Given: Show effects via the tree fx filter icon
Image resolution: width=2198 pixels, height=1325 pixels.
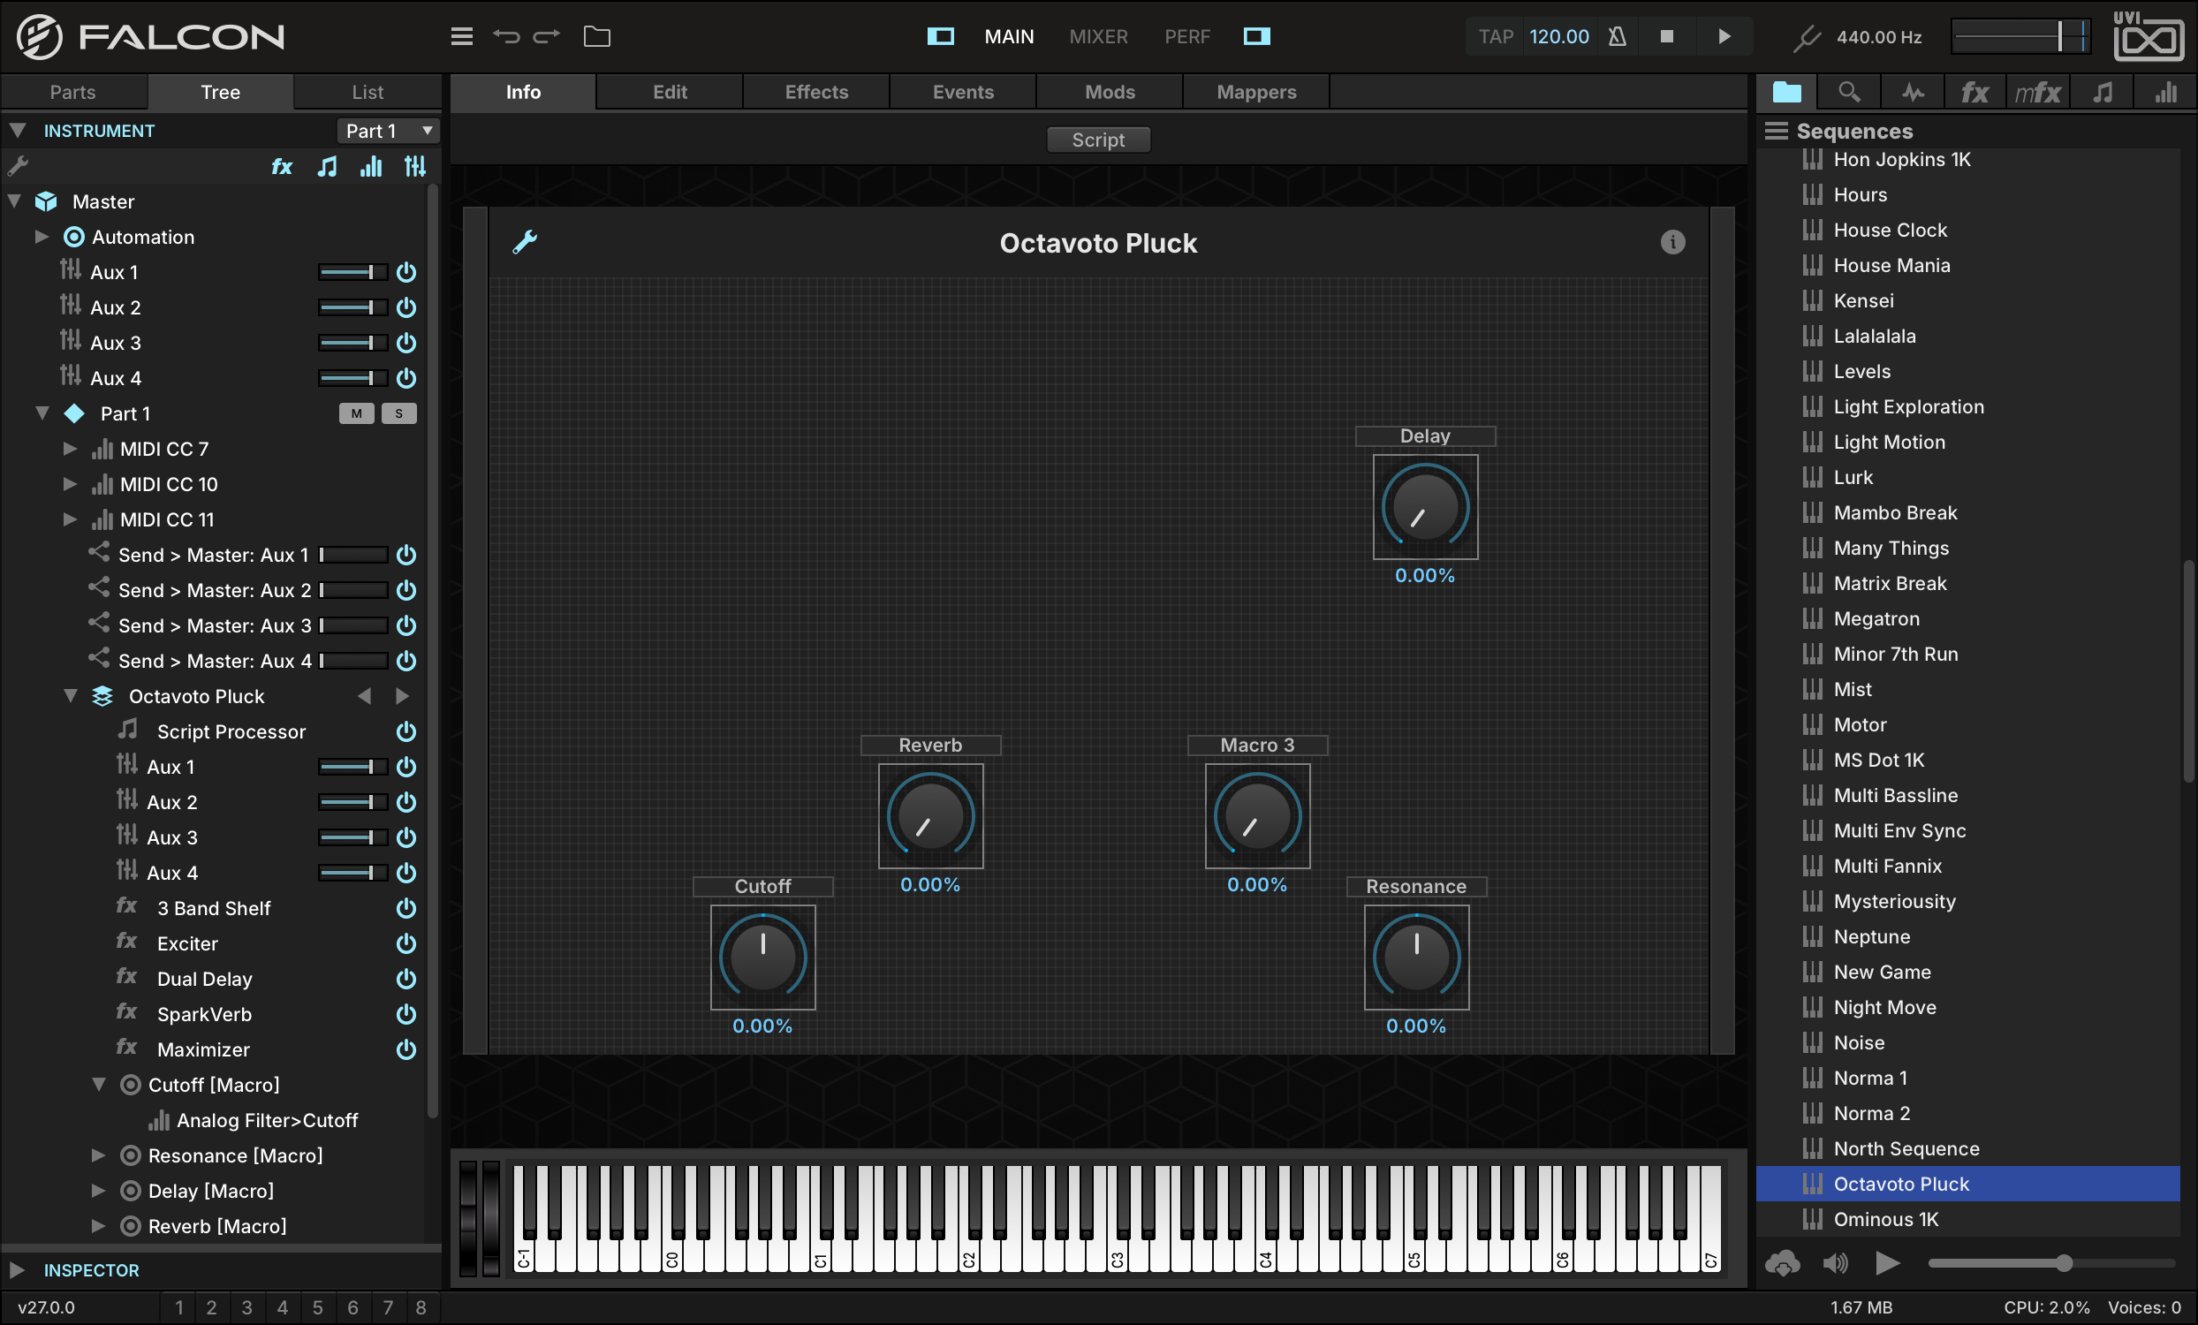Looking at the screenshot, I should coord(282,167).
